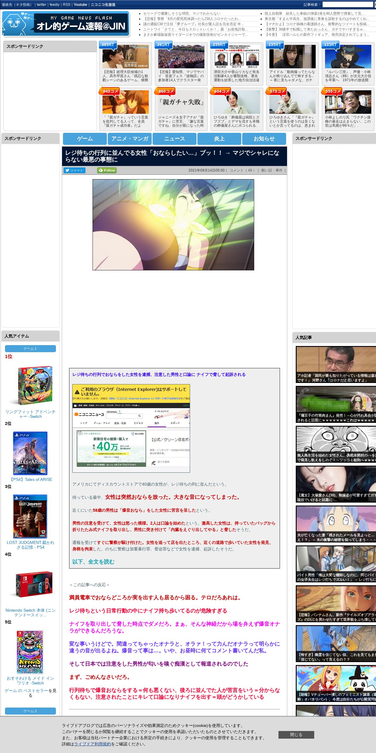The image size is (376, 753).
Task: Open popular article 大塚愛さん thumbnail
Action: [x=336, y=484]
